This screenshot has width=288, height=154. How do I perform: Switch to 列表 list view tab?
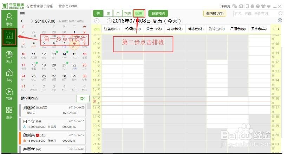127,14
